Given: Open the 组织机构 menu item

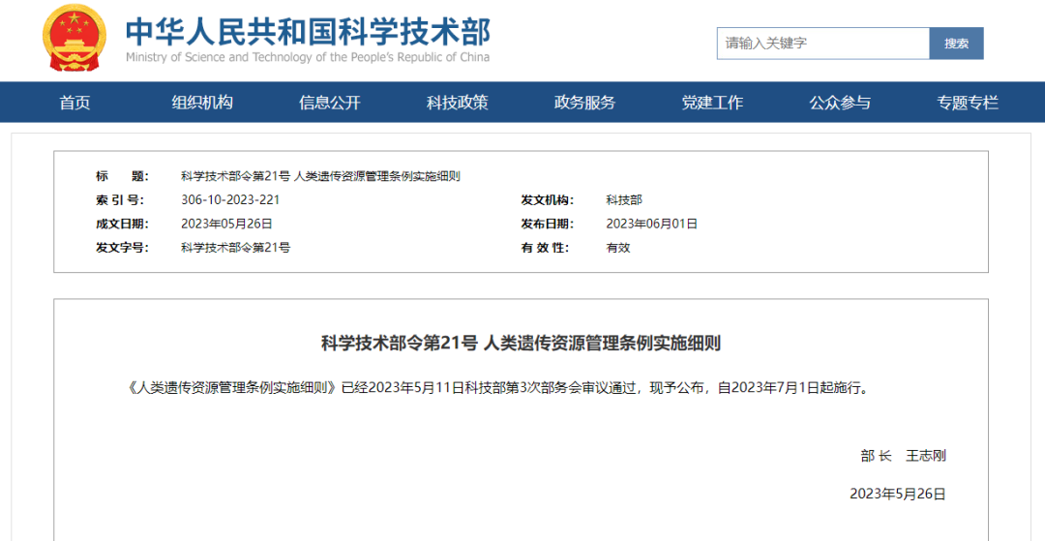Looking at the screenshot, I should [202, 103].
